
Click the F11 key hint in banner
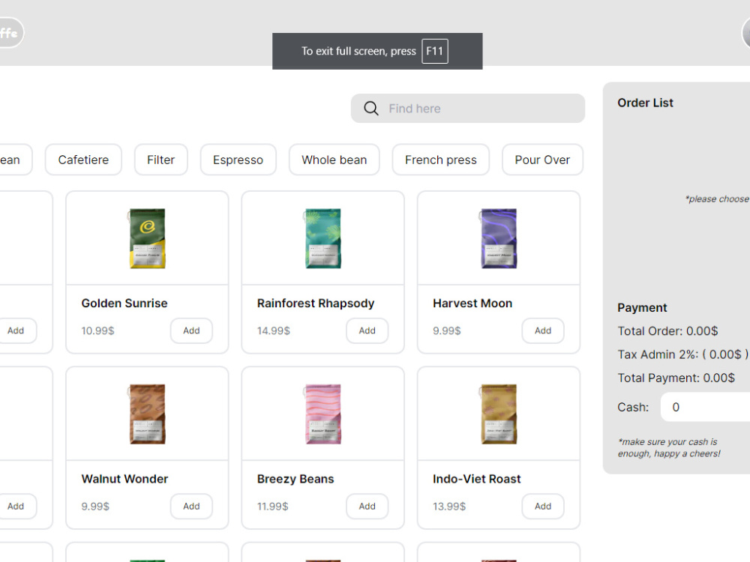[x=435, y=51]
